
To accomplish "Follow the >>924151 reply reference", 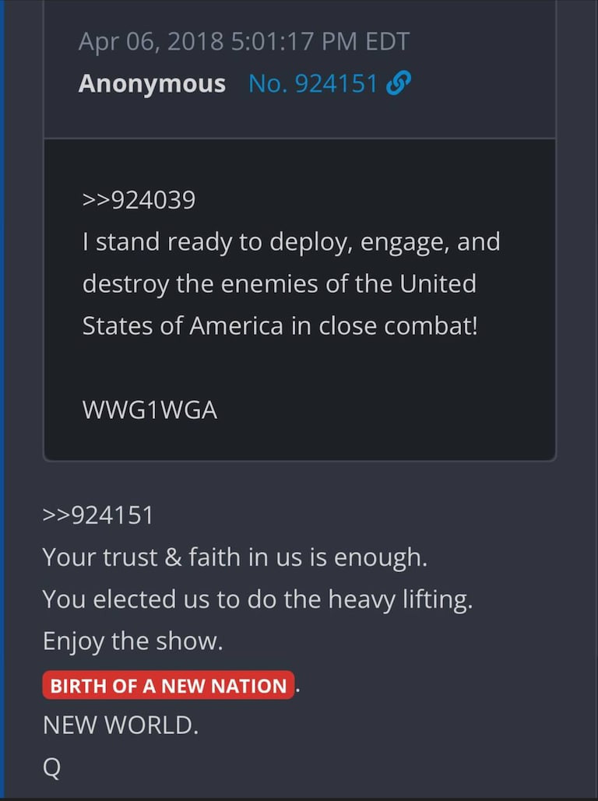I will pos(98,515).
